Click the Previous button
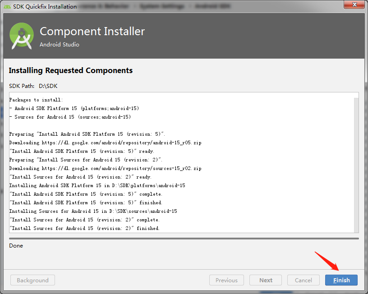 (x=226, y=280)
